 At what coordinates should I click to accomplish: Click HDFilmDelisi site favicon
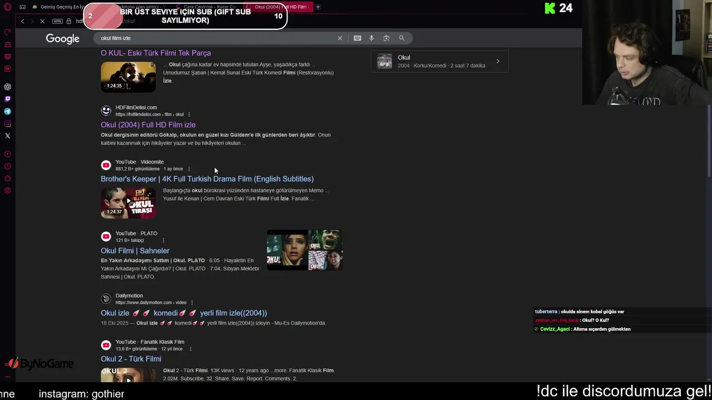(106, 111)
